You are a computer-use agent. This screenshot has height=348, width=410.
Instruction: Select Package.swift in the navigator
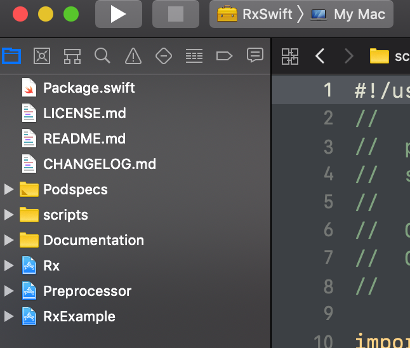point(135,88)
